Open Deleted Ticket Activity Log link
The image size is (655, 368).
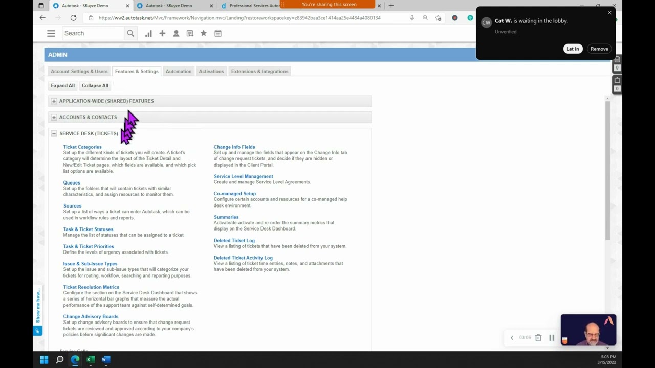tap(243, 258)
